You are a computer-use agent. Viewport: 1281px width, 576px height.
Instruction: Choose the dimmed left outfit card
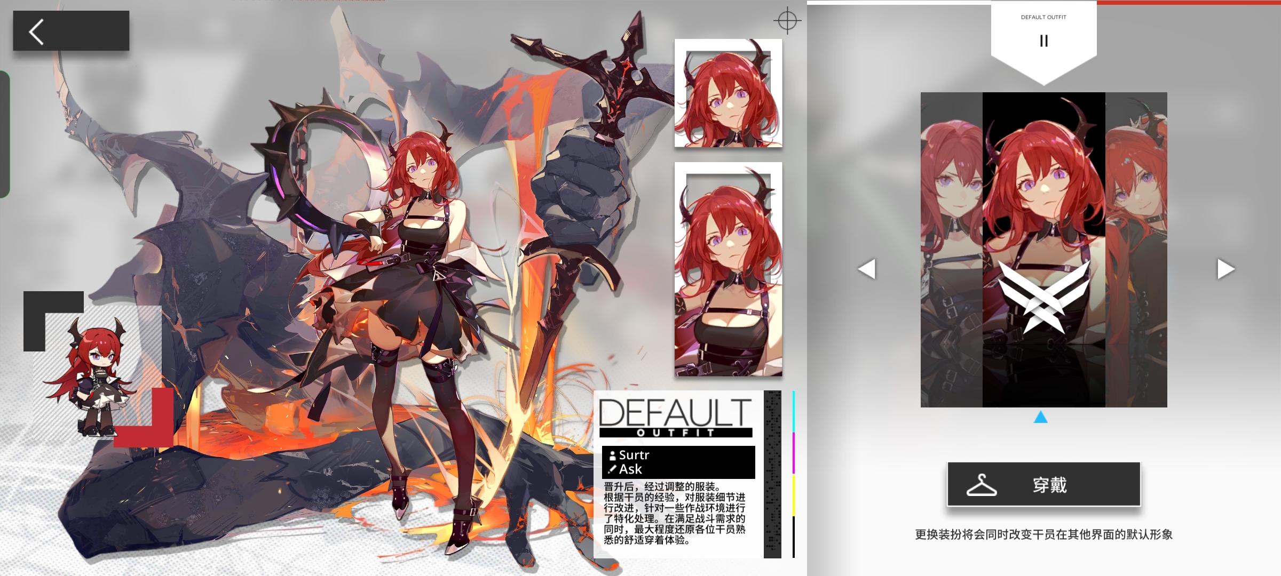tap(952, 250)
